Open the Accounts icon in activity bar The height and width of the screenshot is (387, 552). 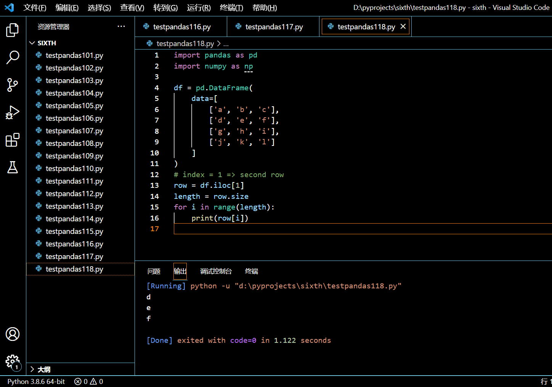point(13,334)
